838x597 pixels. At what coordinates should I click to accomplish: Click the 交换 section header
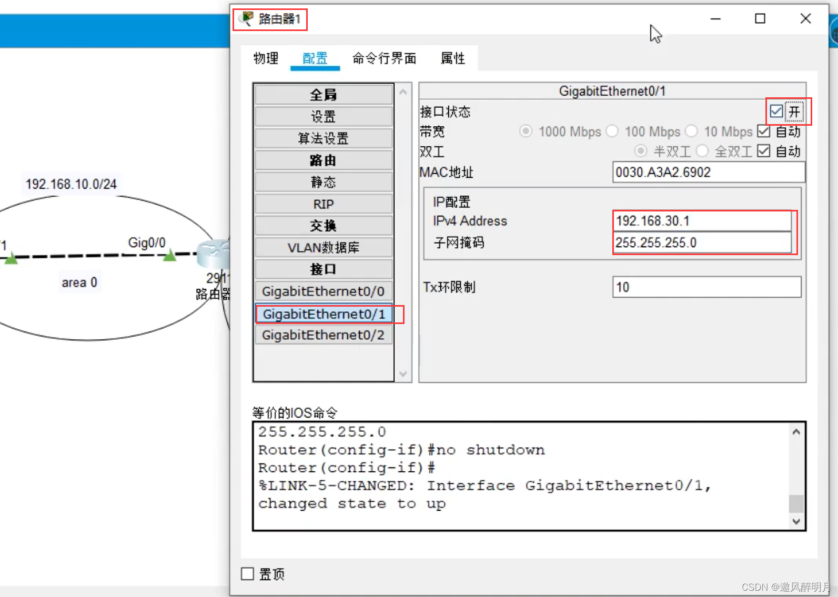[x=324, y=226]
